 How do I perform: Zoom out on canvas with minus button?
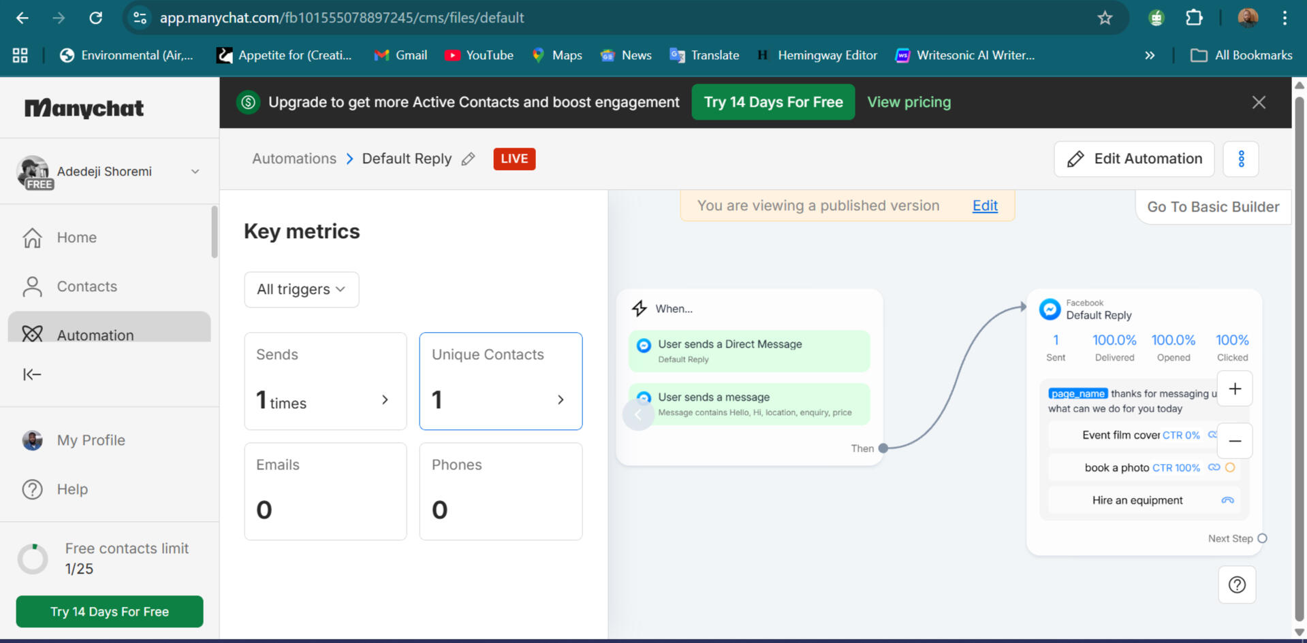click(x=1235, y=441)
